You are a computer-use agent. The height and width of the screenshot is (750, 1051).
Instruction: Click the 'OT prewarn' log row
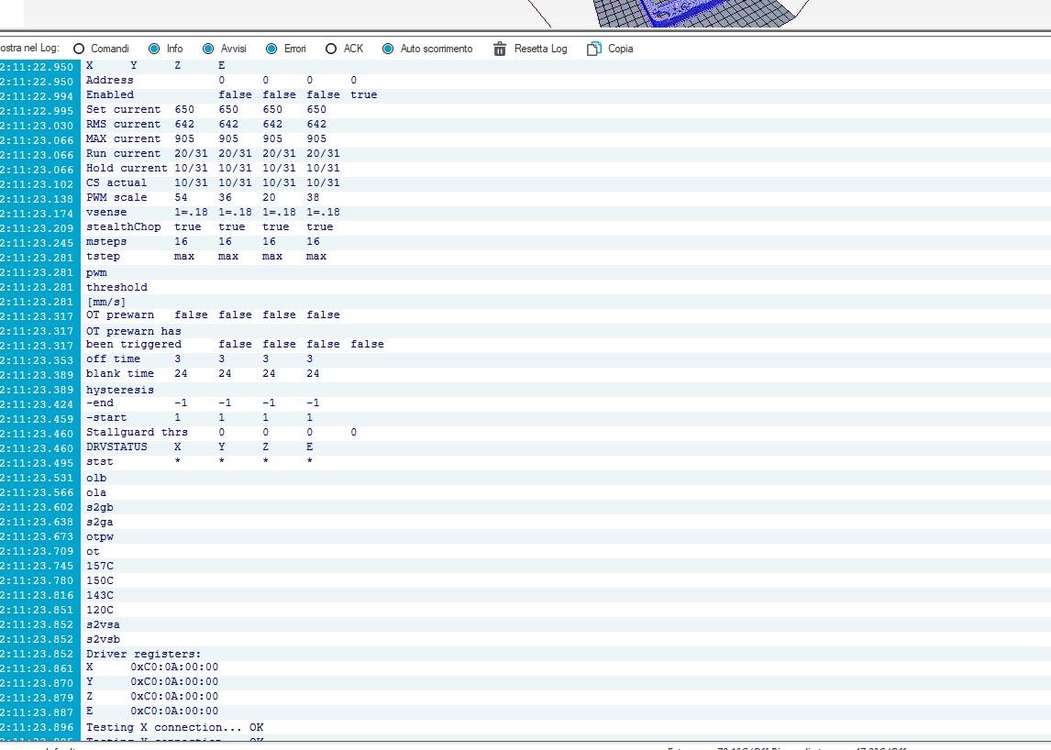click(x=120, y=314)
